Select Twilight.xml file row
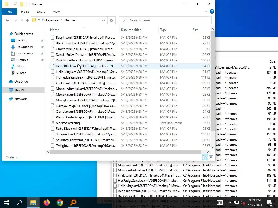278x208 pixels. click(130, 145)
